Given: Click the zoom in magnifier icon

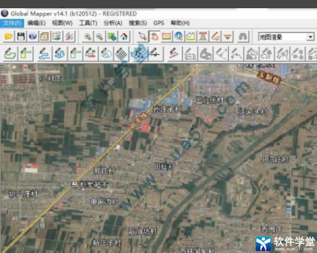Looking at the screenshot, I should [x=87, y=37].
